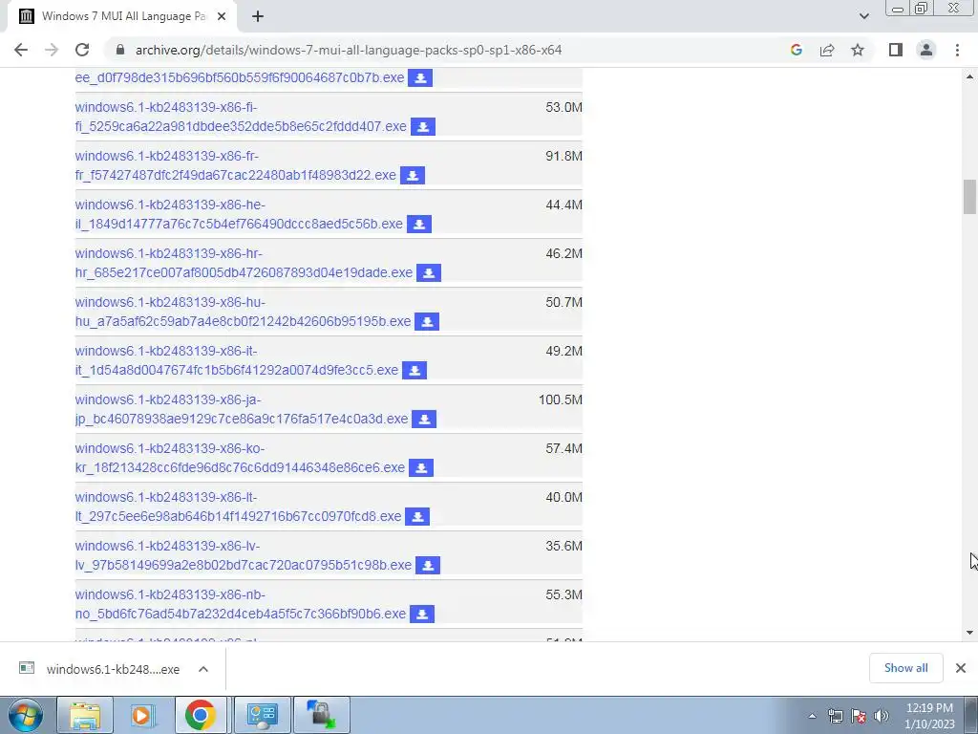Open Google search icon in address bar
Image resolution: width=978 pixels, height=734 pixels.
coord(796,50)
